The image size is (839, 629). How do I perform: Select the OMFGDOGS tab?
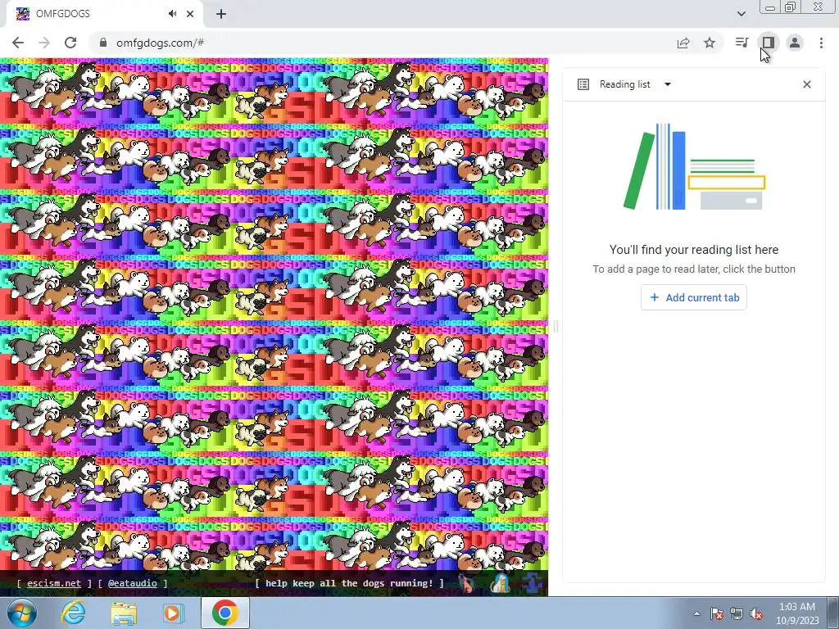pos(104,14)
